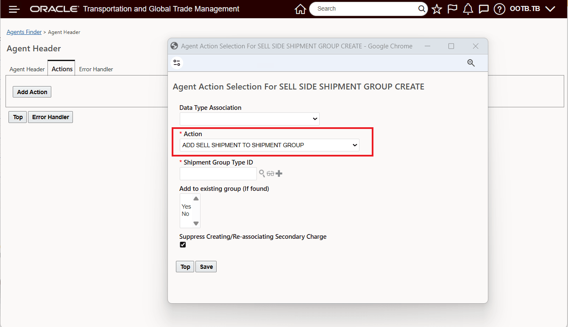Open the chat bubble icon

(x=484, y=8)
